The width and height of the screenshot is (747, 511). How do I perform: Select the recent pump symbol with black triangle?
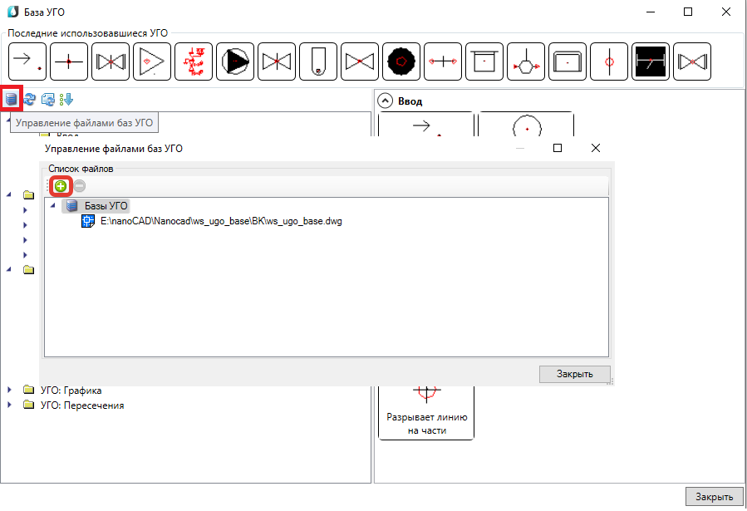(235, 61)
